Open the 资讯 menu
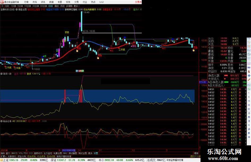The image size is (251, 162). click(43, 2)
